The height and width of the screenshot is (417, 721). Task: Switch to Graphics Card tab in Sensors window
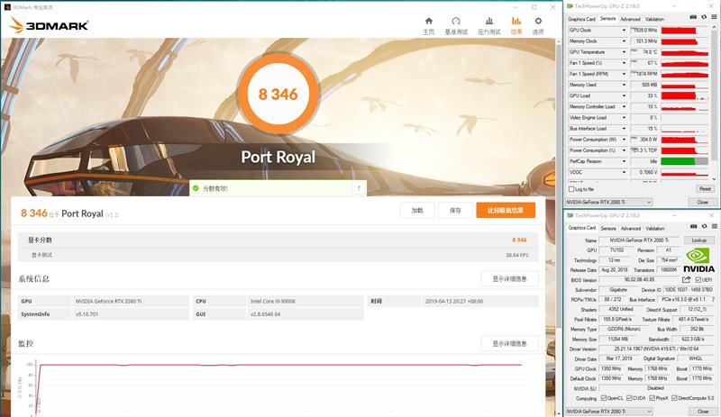pyautogui.click(x=581, y=19)
